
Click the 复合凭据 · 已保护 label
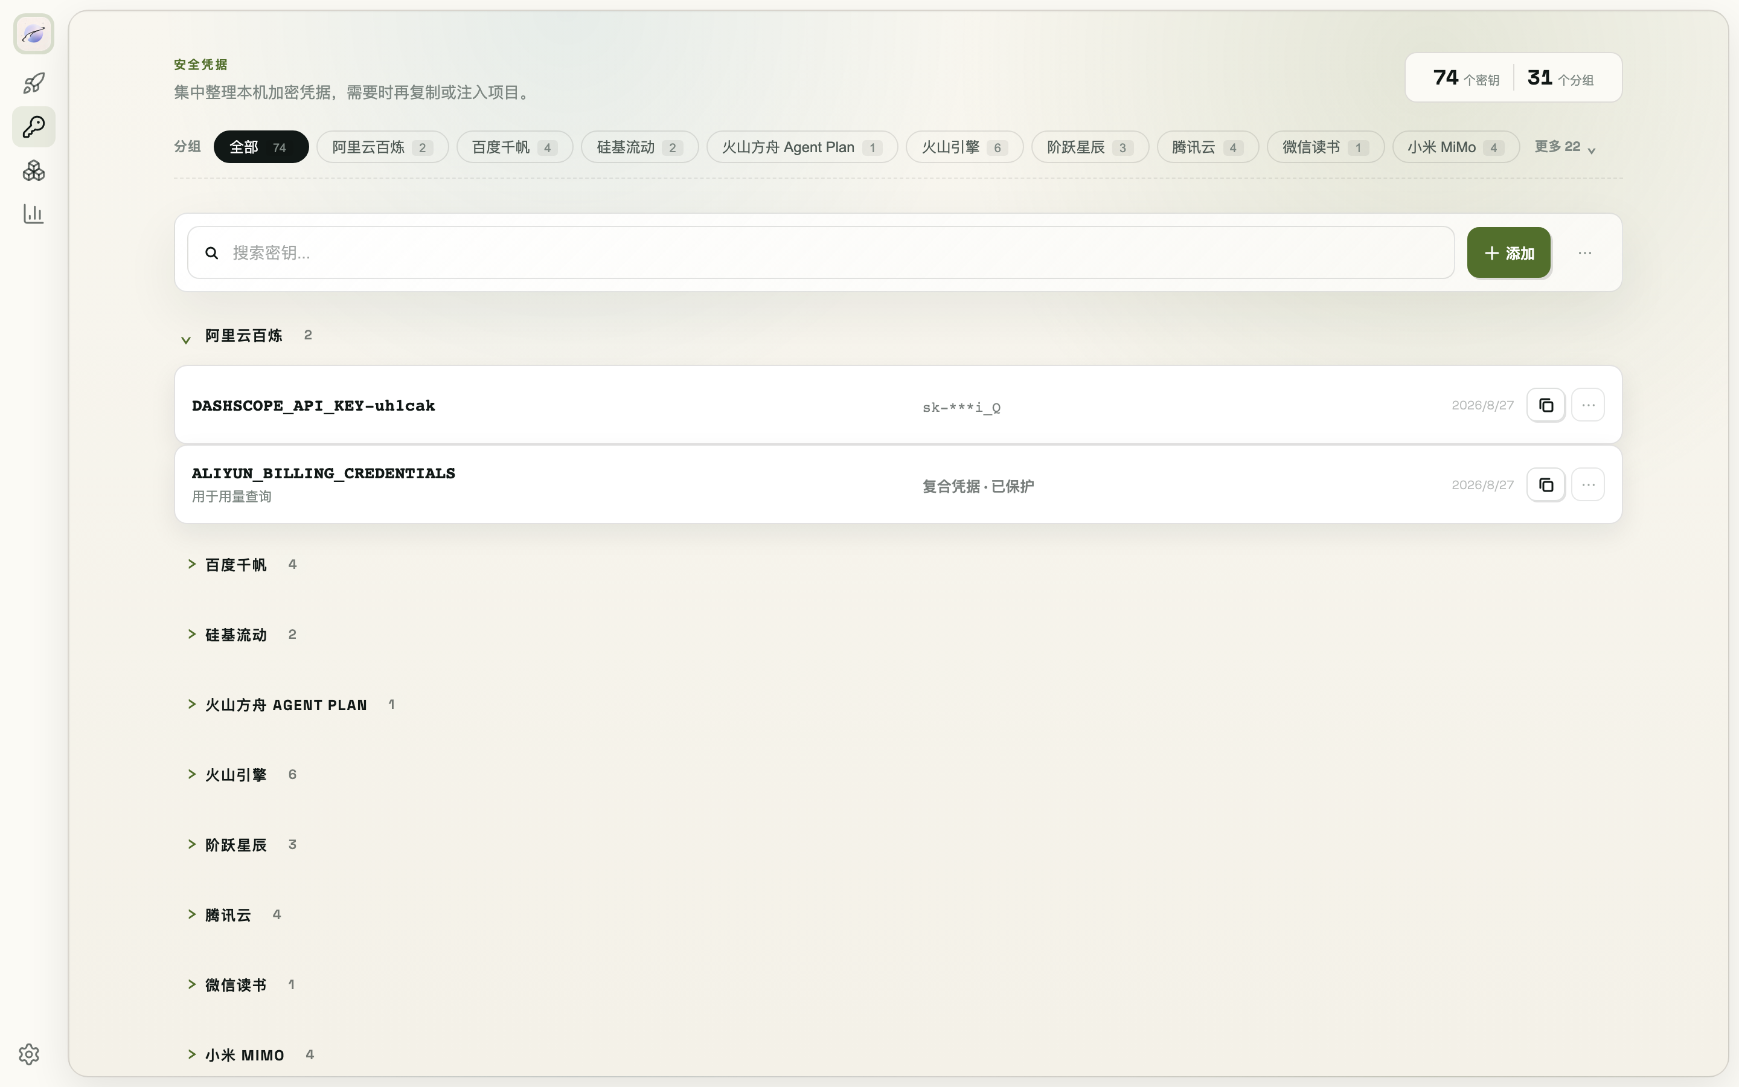click(978, 487)
